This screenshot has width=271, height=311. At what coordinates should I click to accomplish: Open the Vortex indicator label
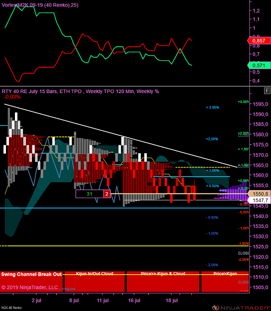(x=40, y=5)
